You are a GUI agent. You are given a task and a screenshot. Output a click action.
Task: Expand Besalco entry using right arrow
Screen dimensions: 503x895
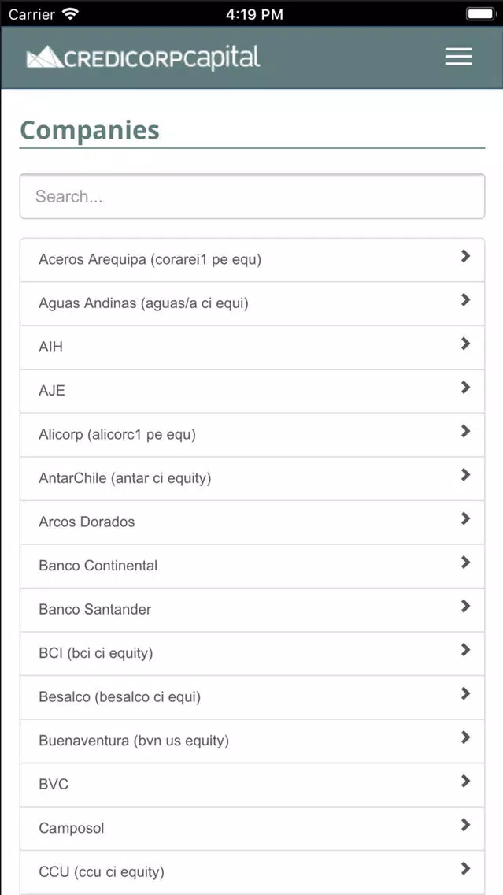[465, 694]
